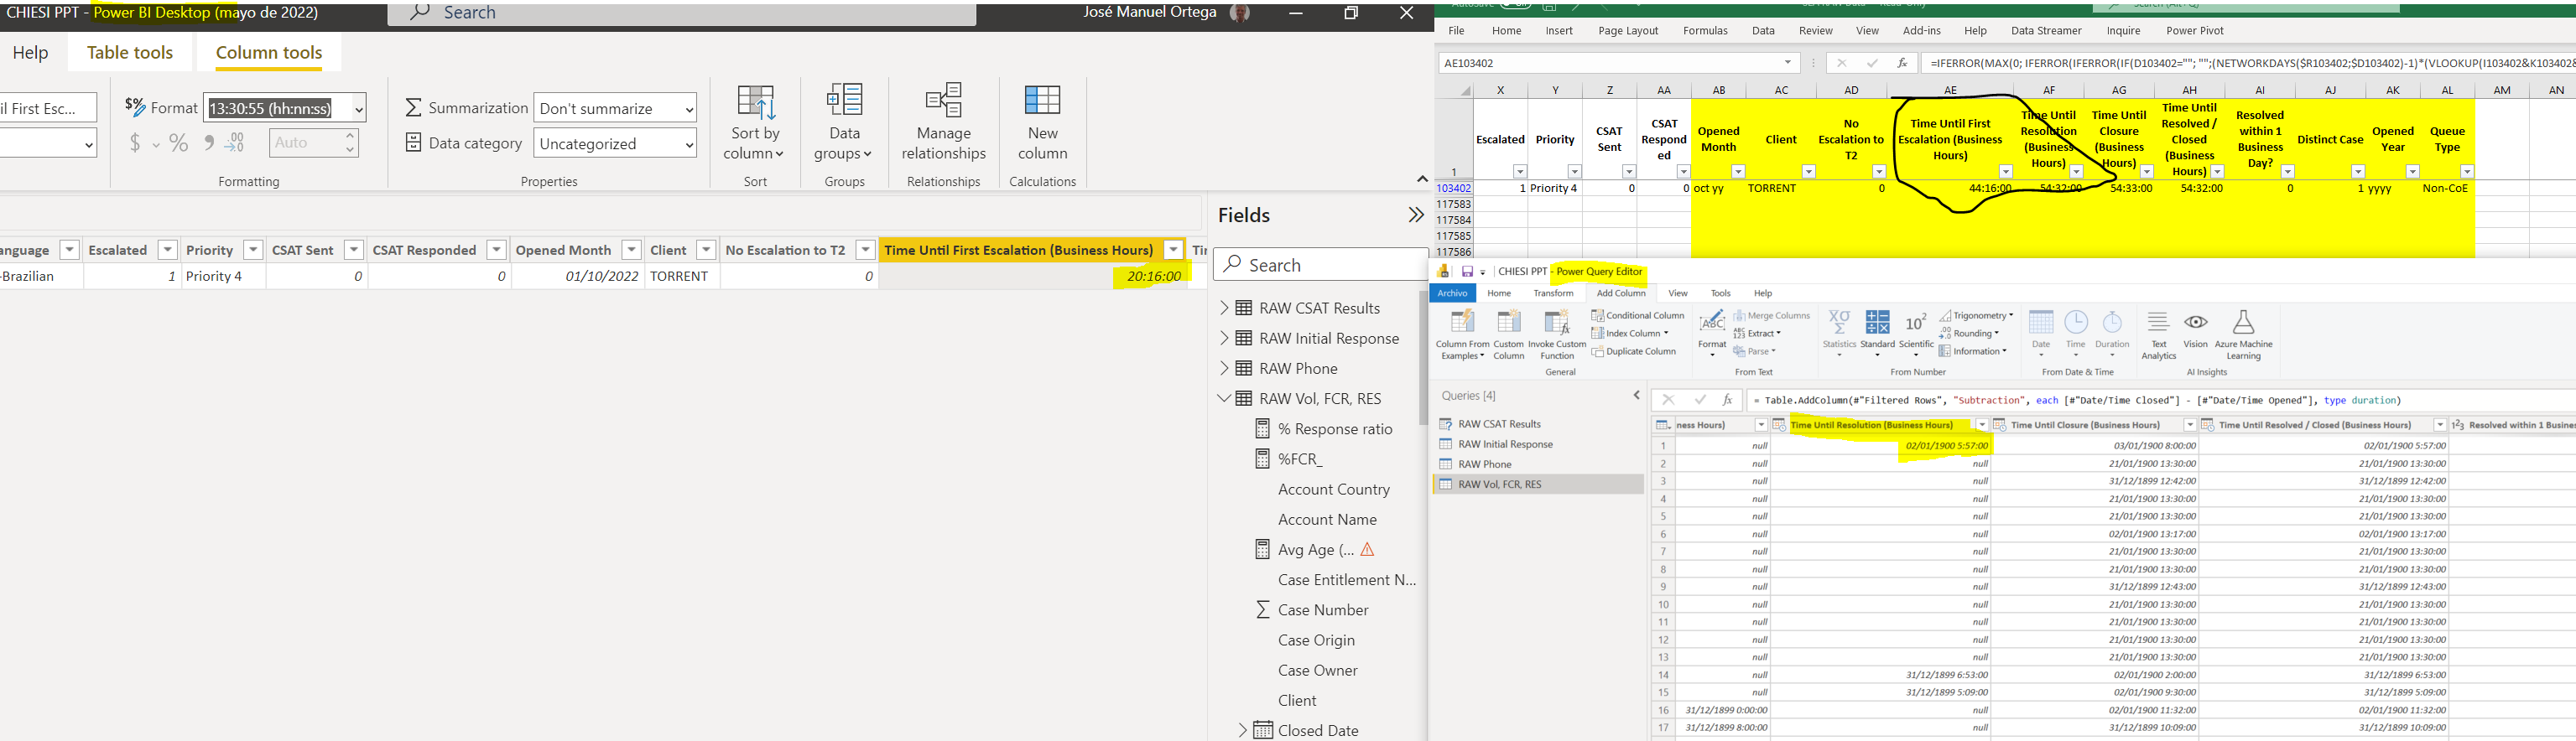Open Priority column filter in Power BI table

(253, 251)
